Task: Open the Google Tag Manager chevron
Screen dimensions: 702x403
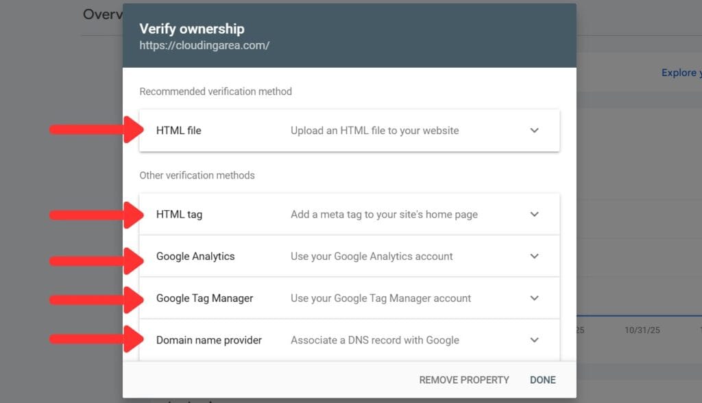Action: coord(535,298)
